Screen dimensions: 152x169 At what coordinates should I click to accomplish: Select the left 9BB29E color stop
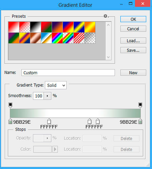[10, 121]
